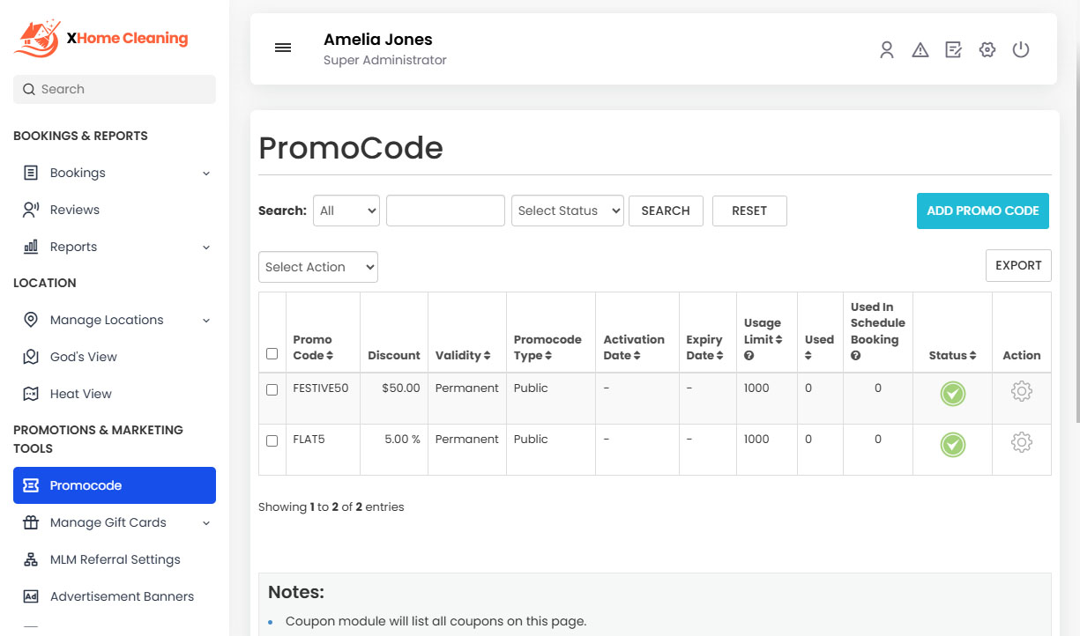Click the Reports bar chart icon
Viewport: 1080px width, 636px height.
tap(30, 247)
